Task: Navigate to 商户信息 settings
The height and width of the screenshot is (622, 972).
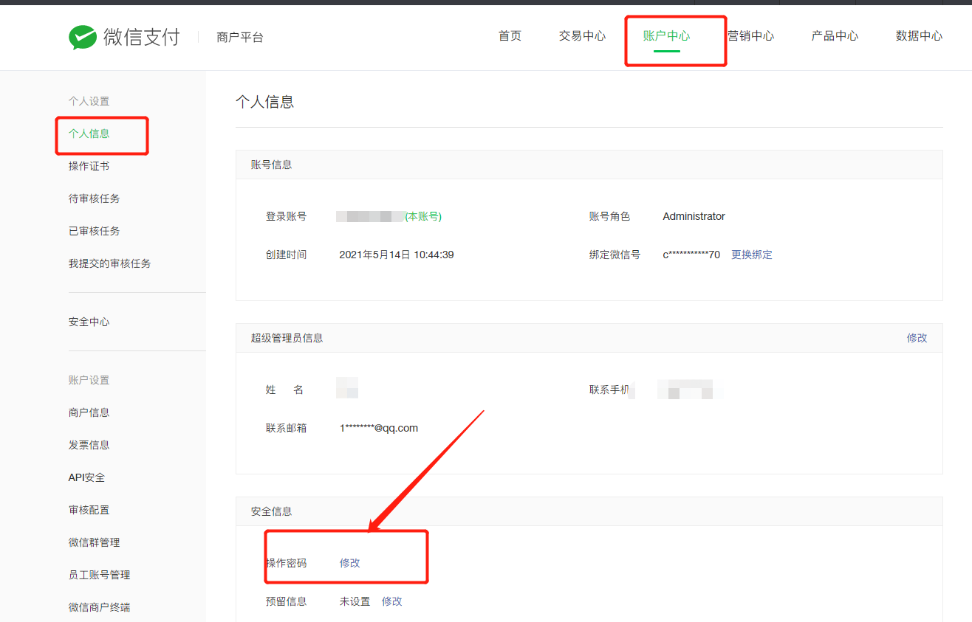Action: 89,412
